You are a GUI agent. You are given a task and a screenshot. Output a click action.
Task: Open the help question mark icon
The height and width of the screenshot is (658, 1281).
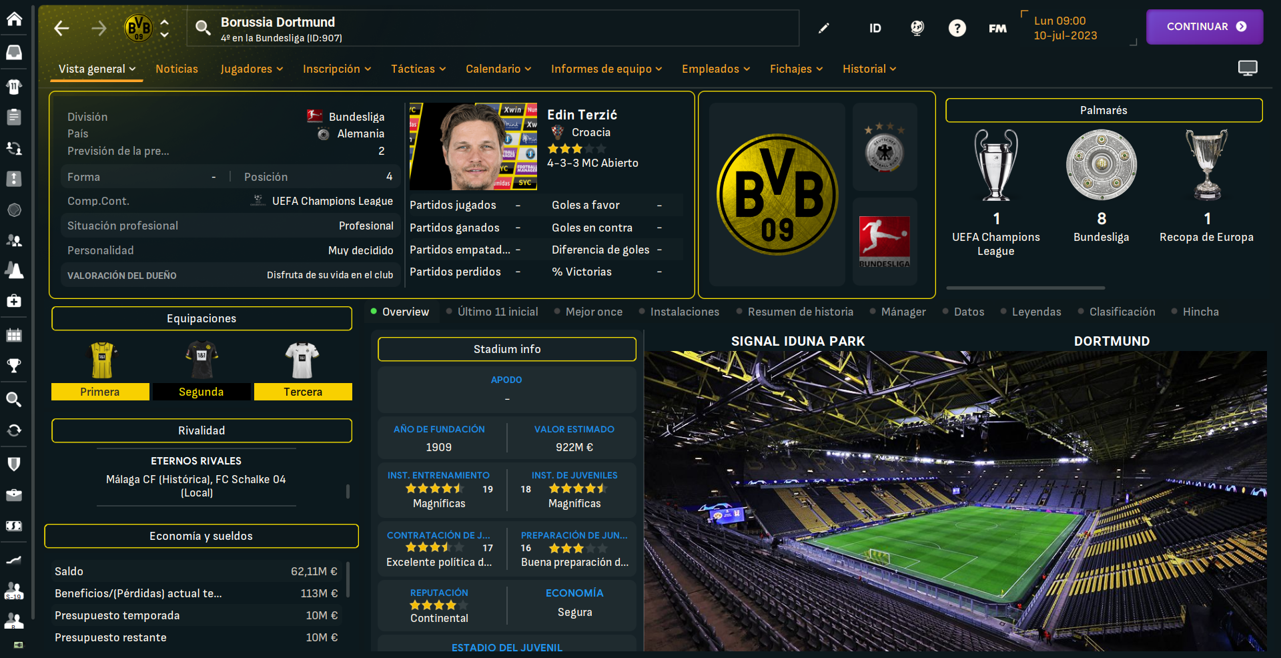957,28
